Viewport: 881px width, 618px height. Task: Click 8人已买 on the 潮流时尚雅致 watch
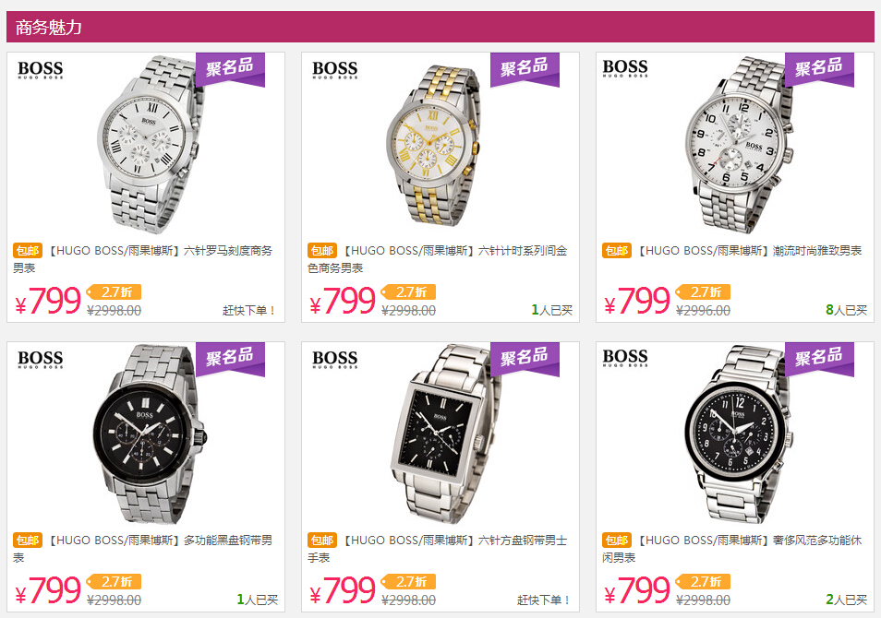point(846,310)
